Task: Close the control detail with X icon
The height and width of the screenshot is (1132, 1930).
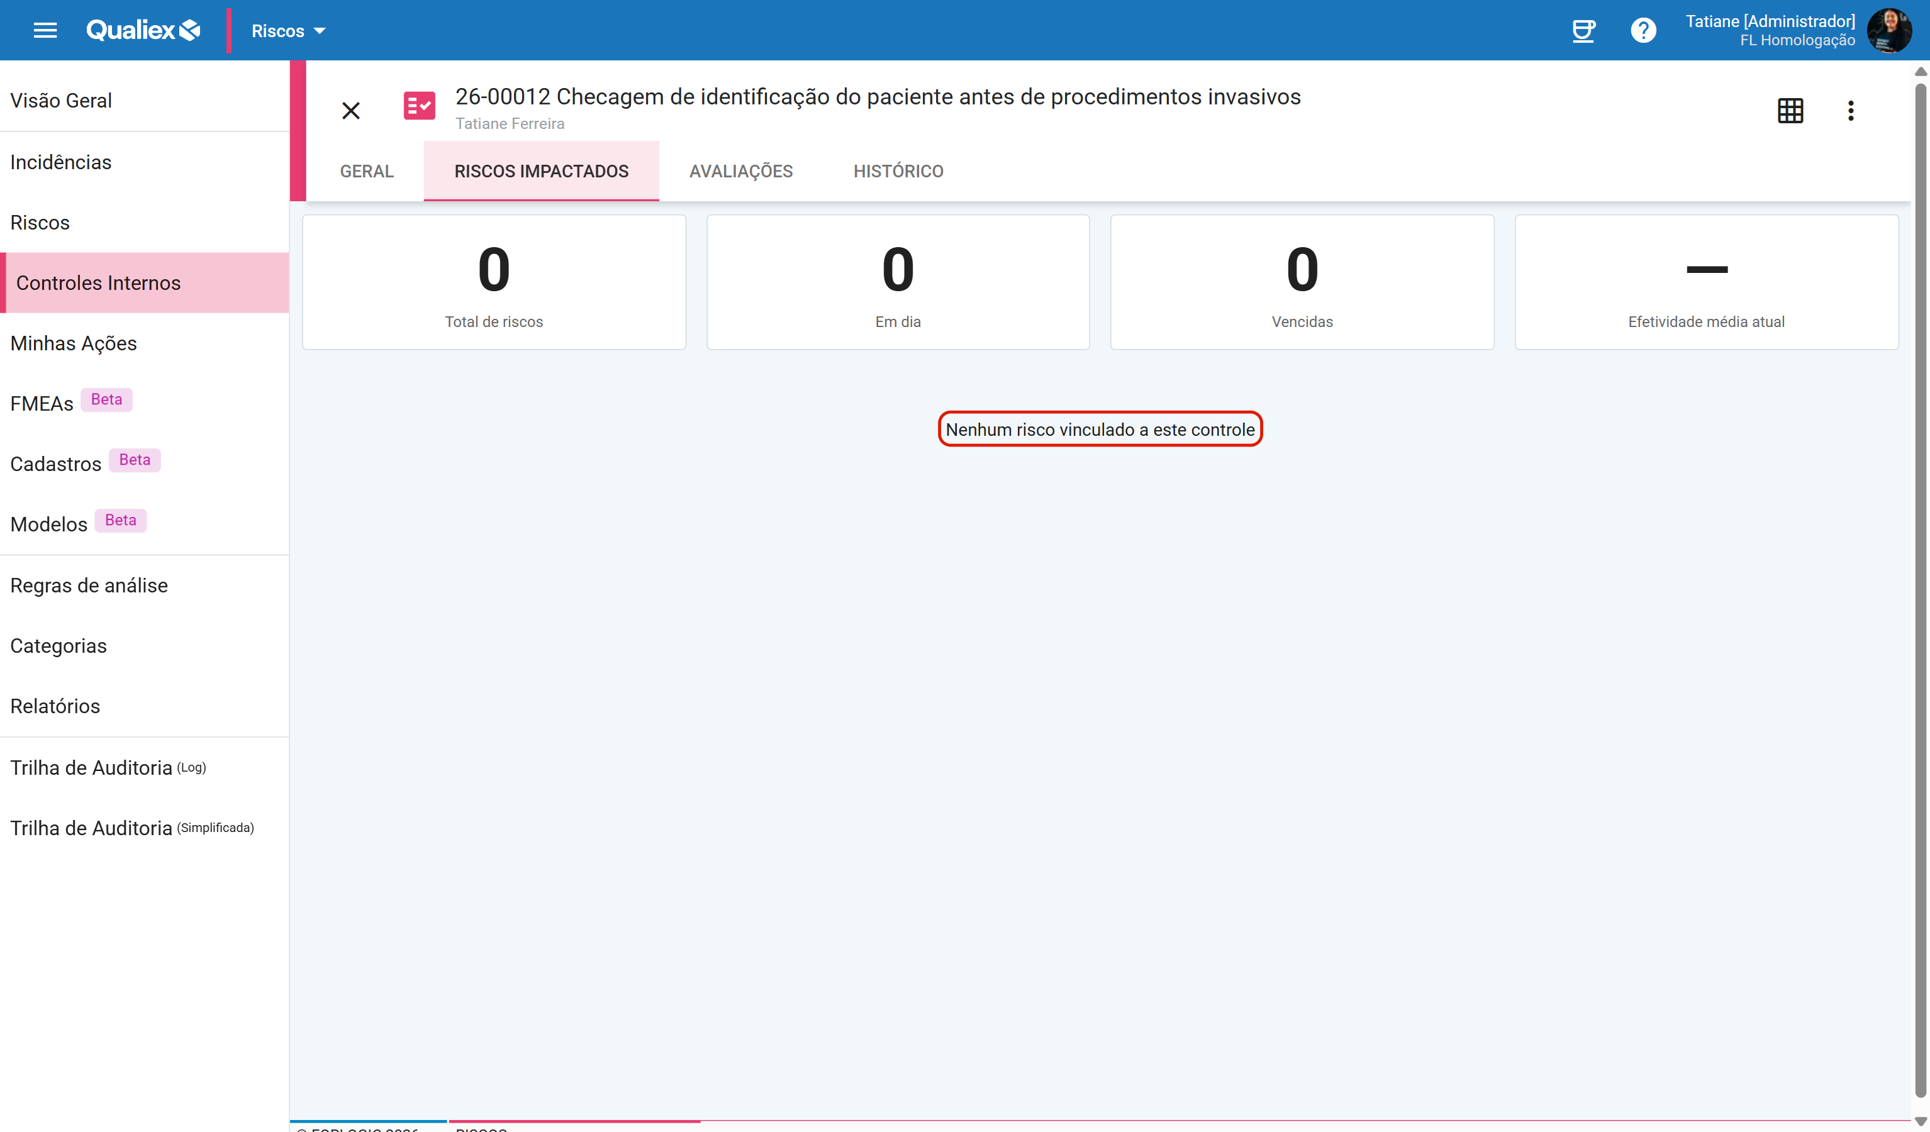Action: pos(351,110)
